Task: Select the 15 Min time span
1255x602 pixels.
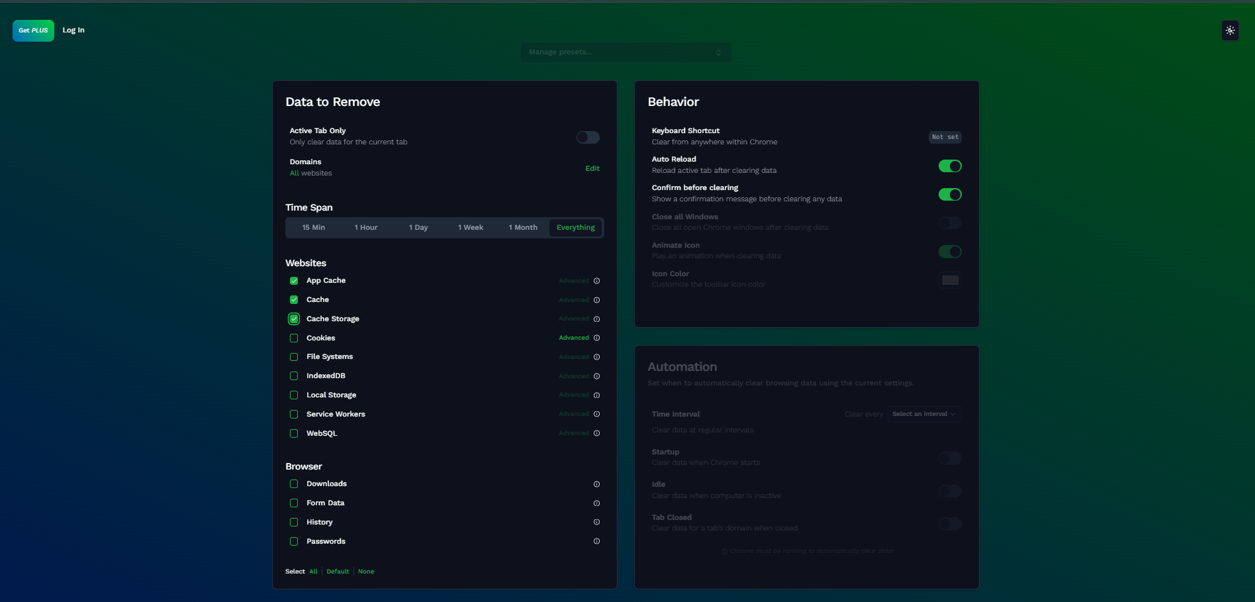Action: tap(313, 227)
